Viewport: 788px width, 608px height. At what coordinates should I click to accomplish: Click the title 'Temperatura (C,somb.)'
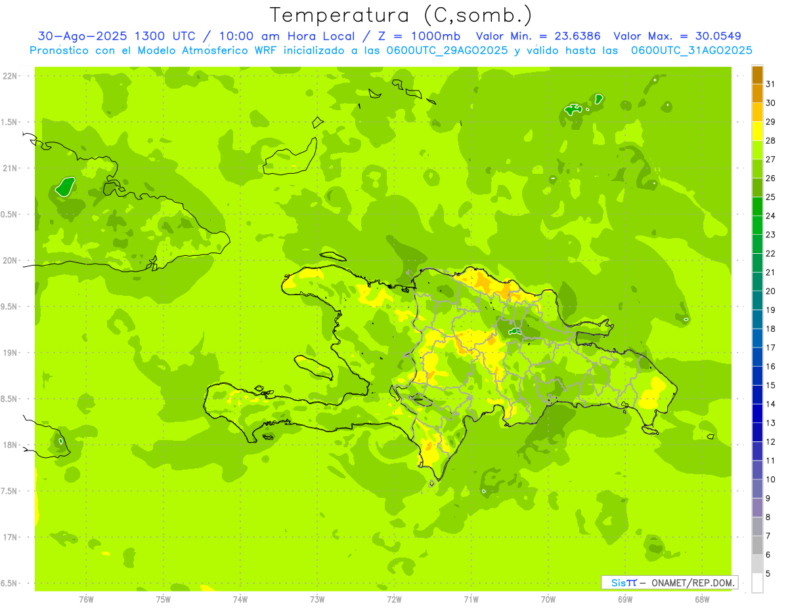(401, 15)
